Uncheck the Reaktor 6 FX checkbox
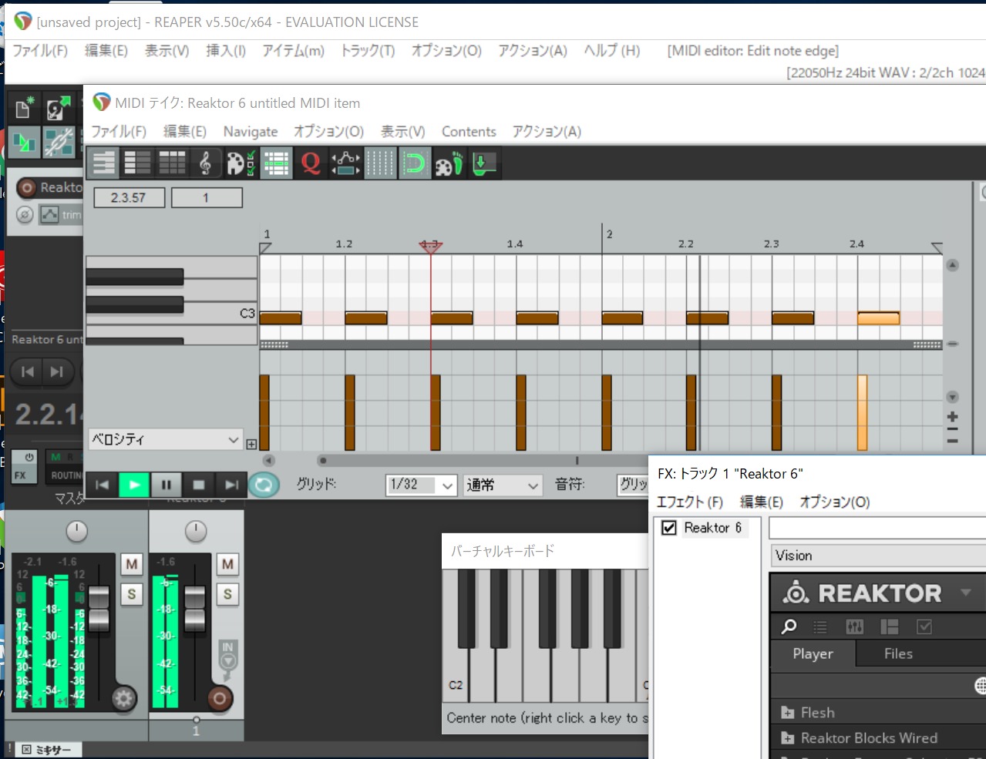 coord(669,528)
